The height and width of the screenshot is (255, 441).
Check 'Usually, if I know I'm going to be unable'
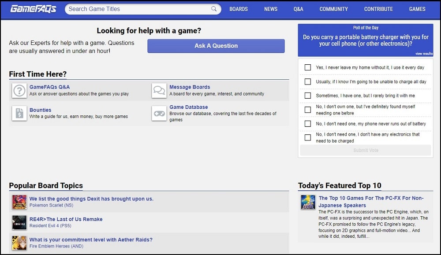(308, 81)
